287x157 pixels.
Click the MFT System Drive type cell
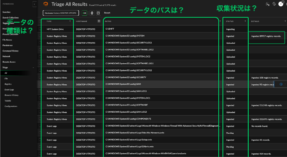55,29
